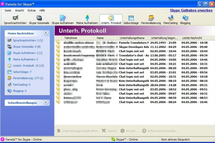Sort by Teilnehmer column header
The image size is (215, 143).
tap(78, 38)
